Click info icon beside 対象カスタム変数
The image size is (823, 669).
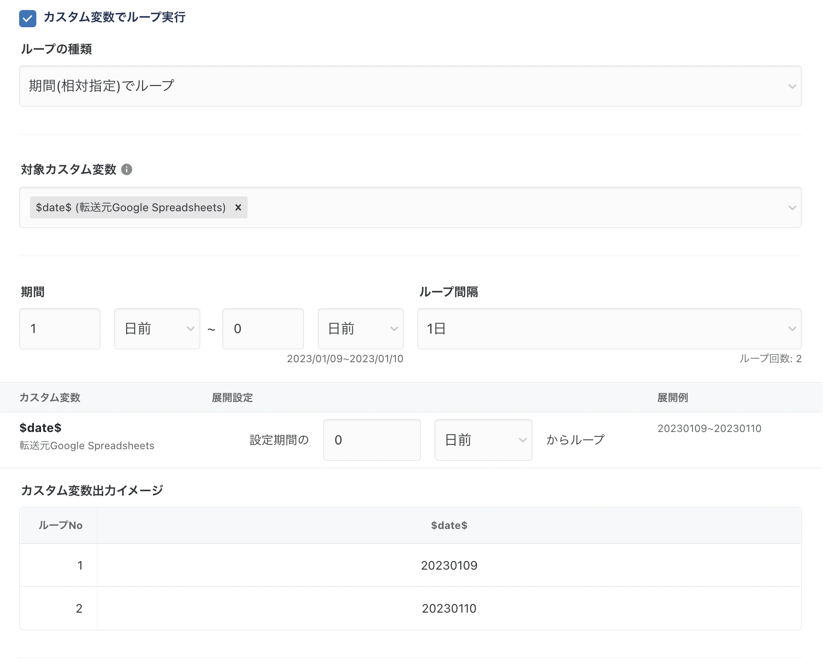click(x=127, y=170)
